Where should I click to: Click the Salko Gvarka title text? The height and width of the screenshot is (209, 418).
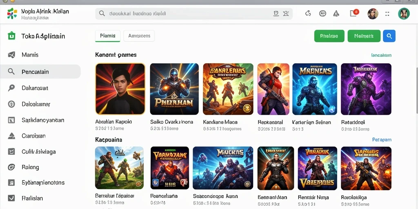point(171,122)
